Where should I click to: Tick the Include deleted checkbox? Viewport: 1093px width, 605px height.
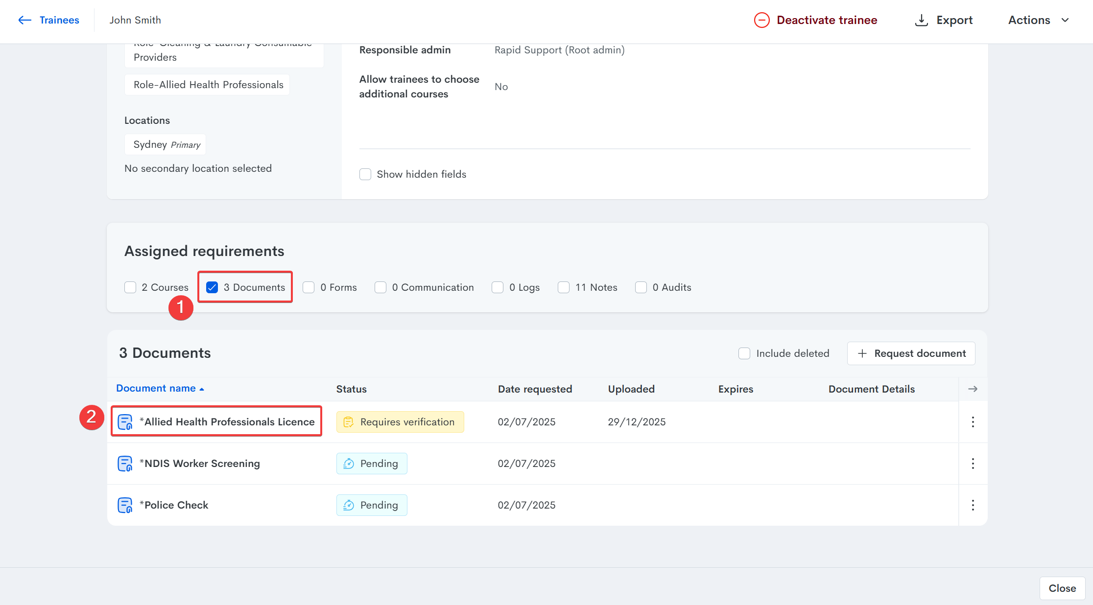pos(744,353)
